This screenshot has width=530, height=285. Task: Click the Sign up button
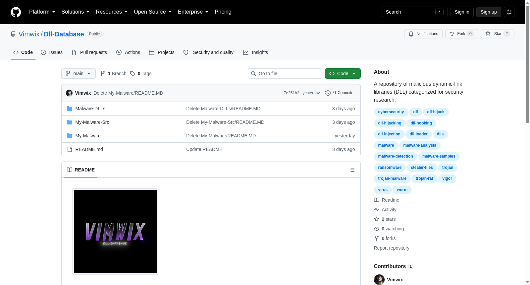pyautogui.click(x=489, y=12)
